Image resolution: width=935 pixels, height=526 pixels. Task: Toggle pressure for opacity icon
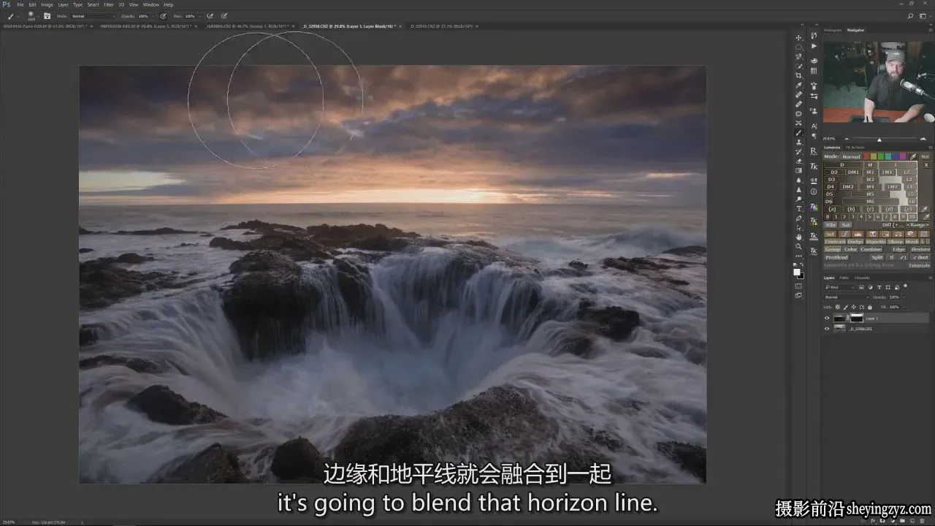(x=163, y=15)
